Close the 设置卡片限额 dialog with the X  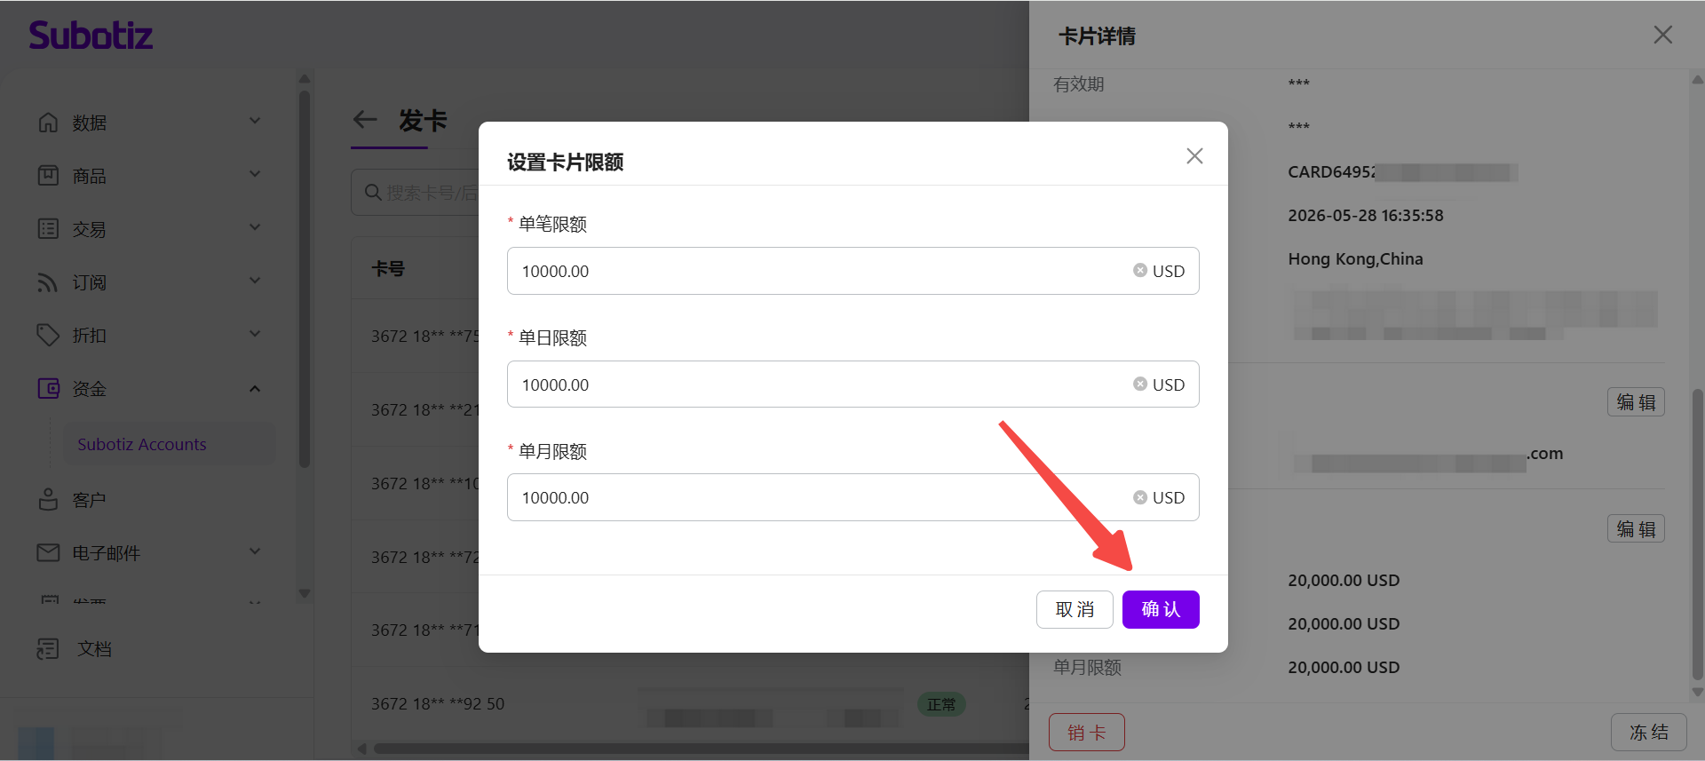[1194, 156]
